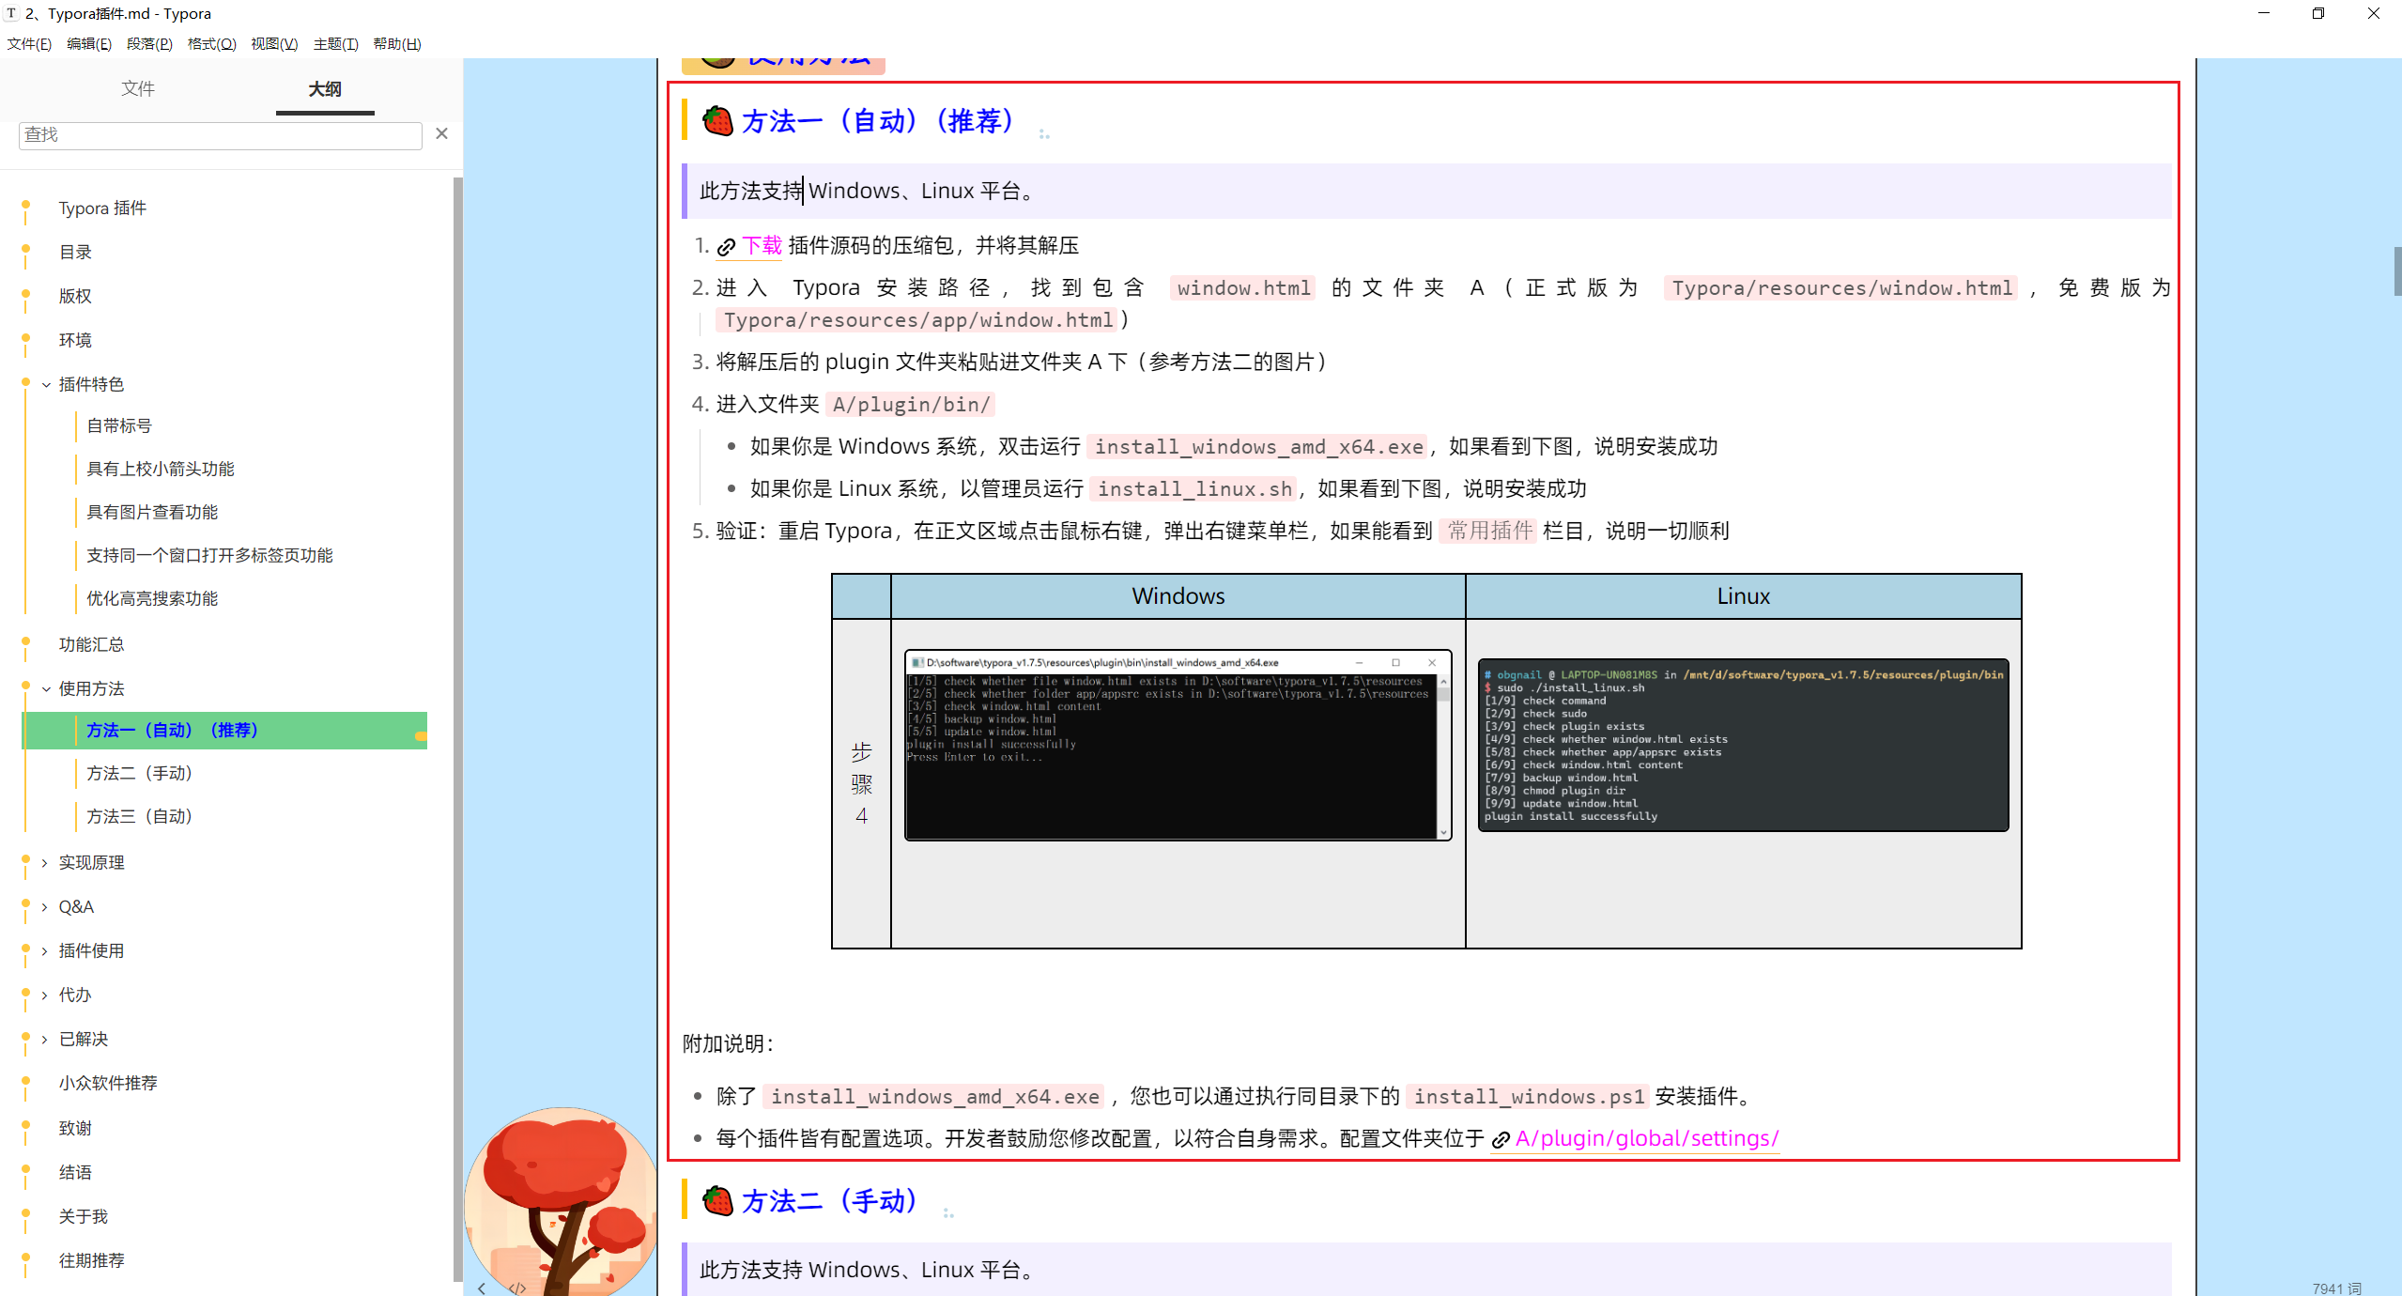This screenshot has height=1296, width=2402.
Task: Click the Linux table header cell
Action: (x=1744, y=596)
